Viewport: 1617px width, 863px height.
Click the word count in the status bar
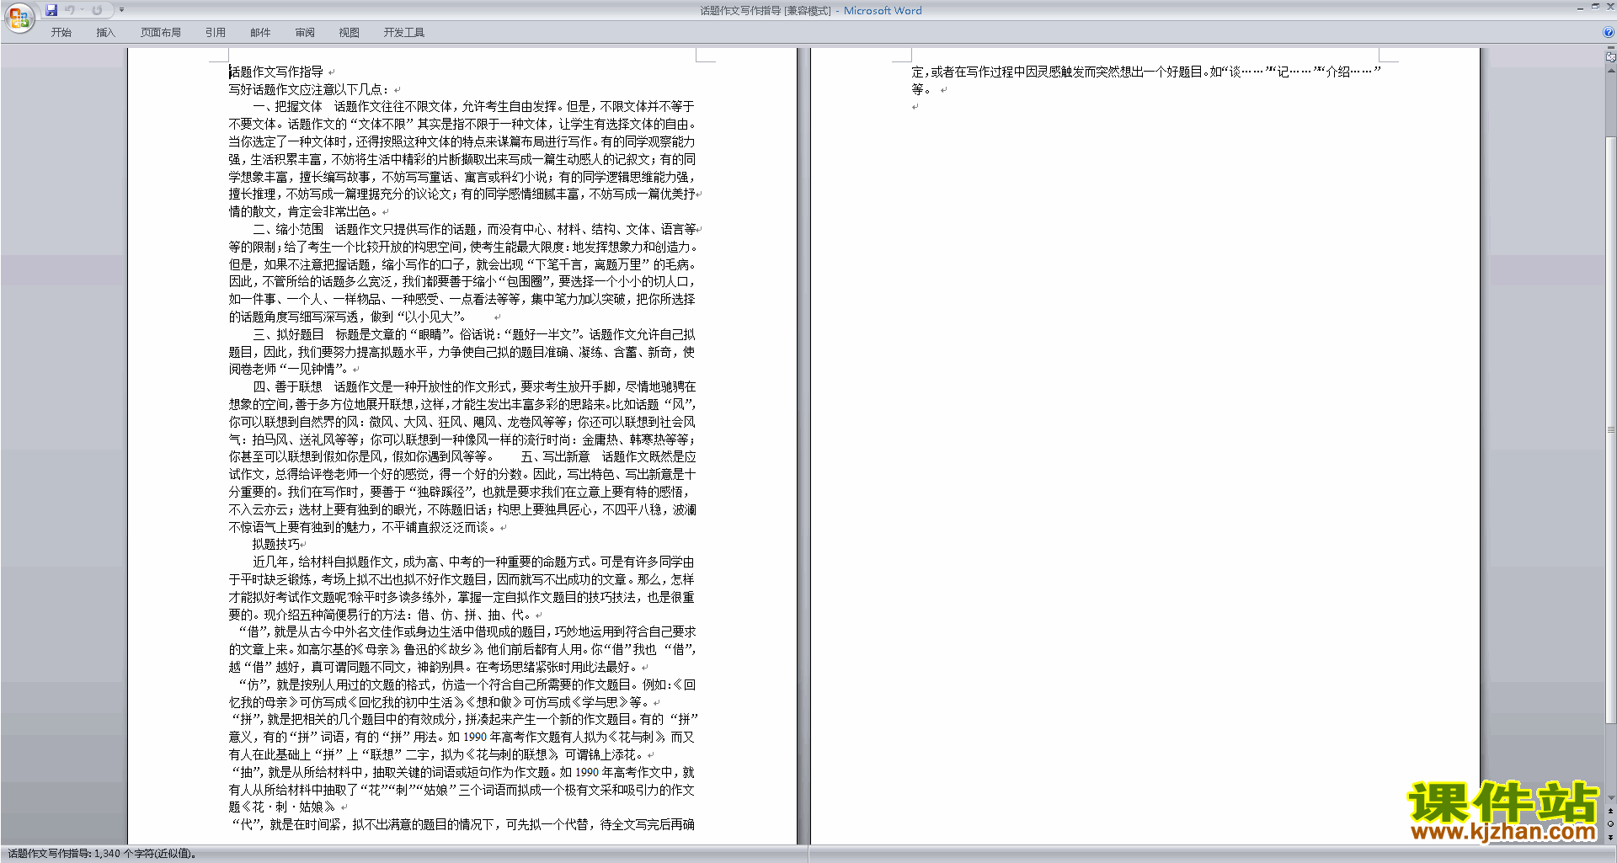coord(102,854)
